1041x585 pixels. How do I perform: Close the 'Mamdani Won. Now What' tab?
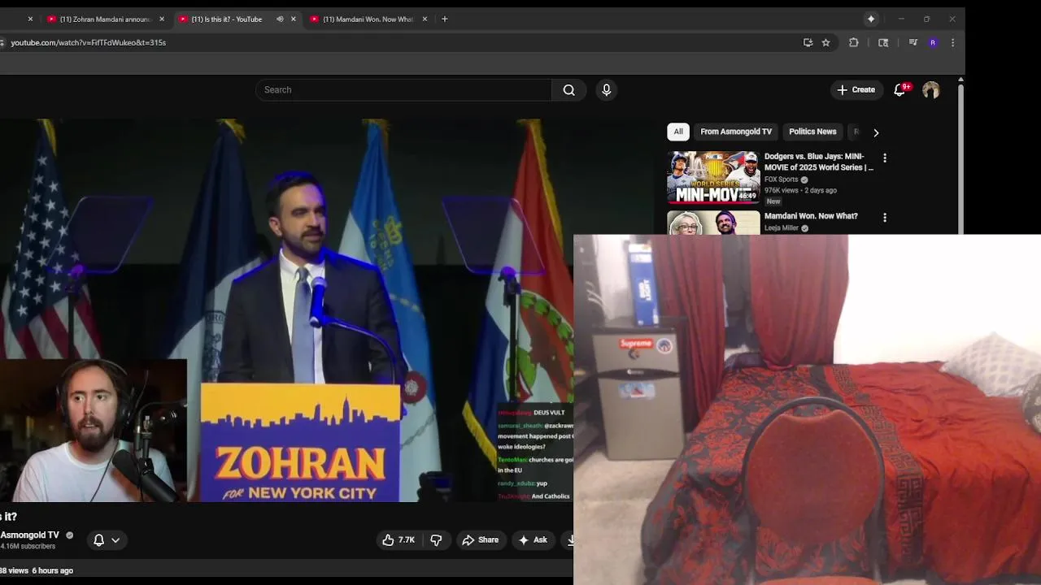pos(425,19)
